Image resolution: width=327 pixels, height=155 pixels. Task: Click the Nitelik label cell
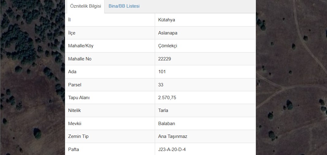coord(110,110)
